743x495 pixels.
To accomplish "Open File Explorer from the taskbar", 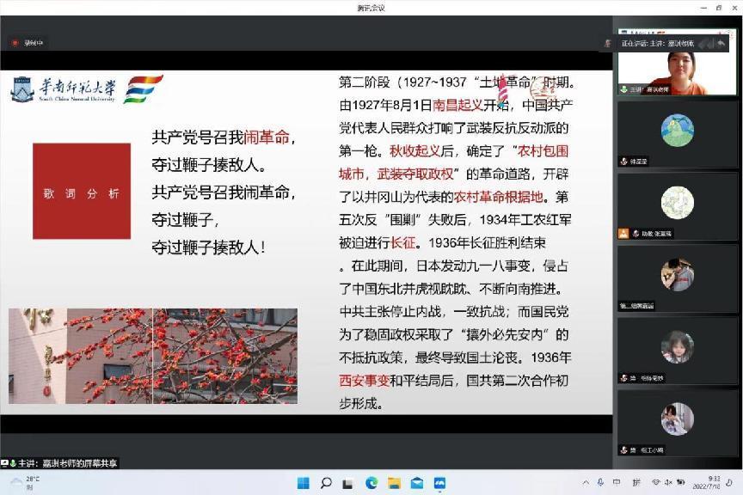I will point(394,483).
